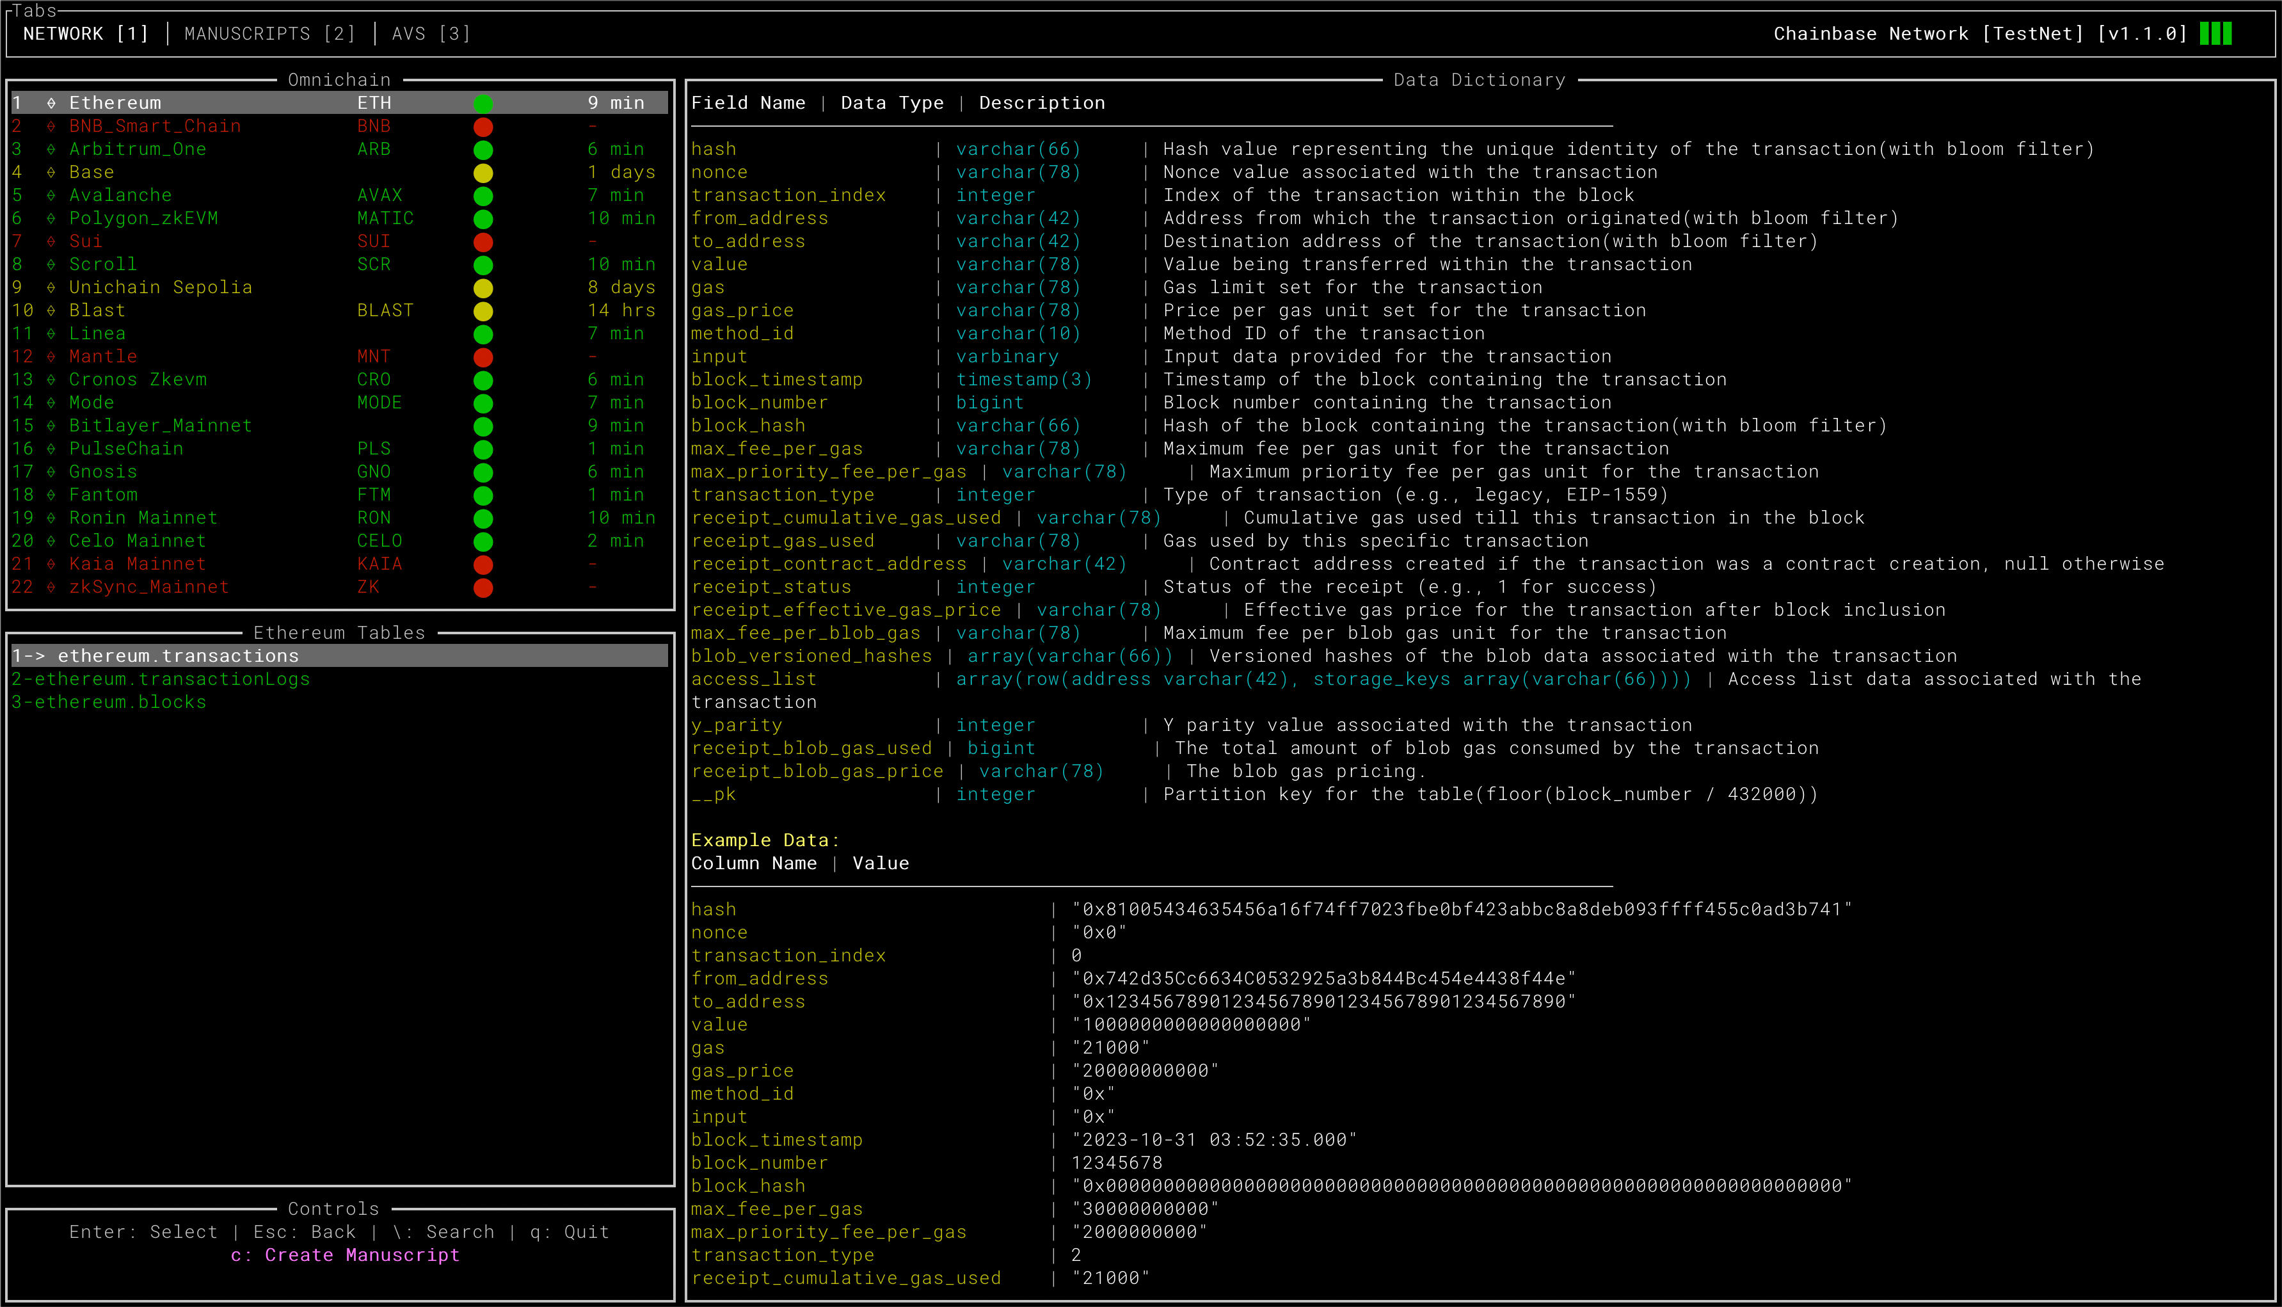Select the Base chain entry
This screenshot has height=1307, width=2282.
click(339, 172)
